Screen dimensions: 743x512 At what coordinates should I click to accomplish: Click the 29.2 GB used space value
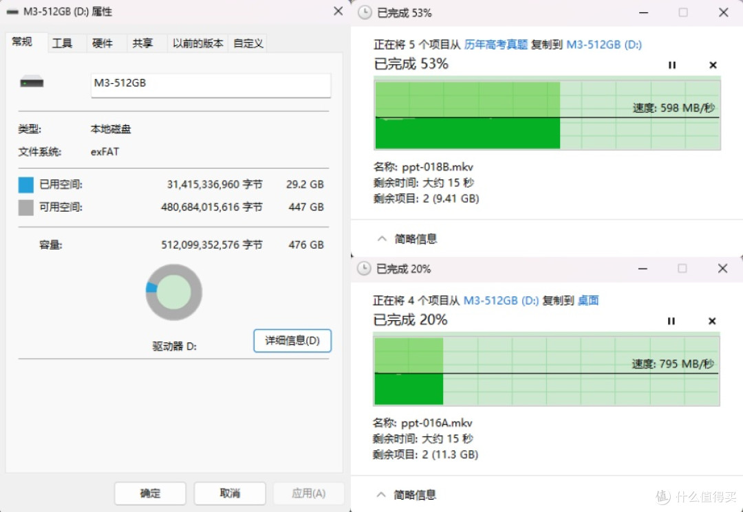point(305,185)
